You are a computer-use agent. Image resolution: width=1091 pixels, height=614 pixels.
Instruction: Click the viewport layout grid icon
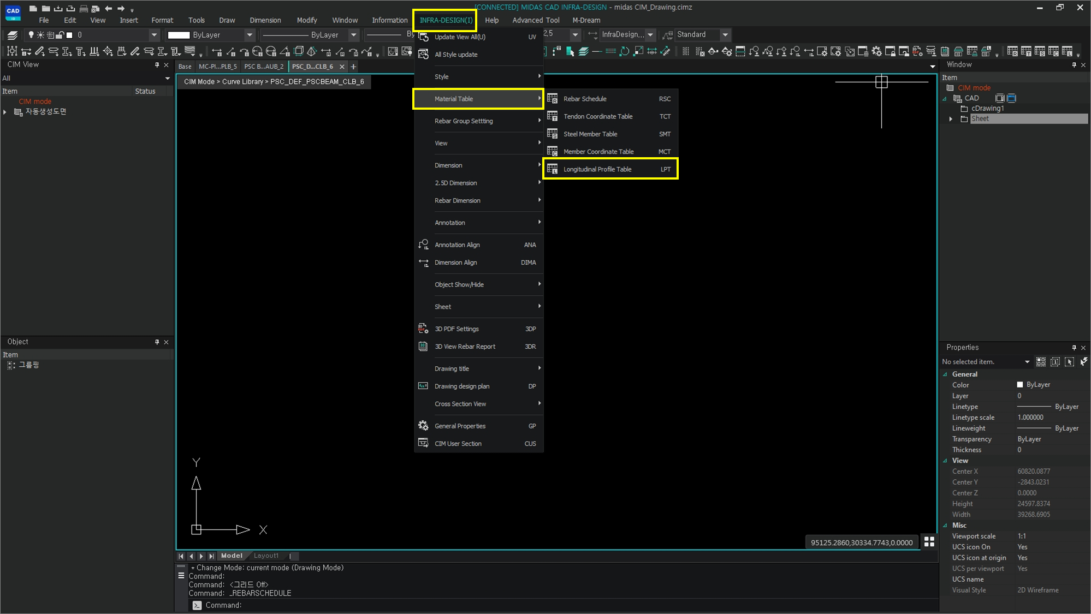click(x=929, y=542)
